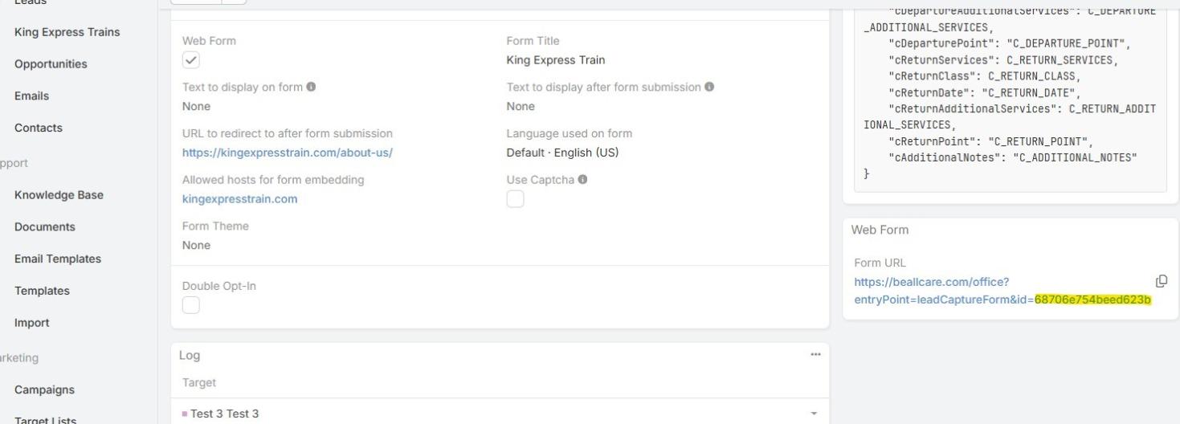Image resolution: width=1180 pixels, height=424 pixels.
Task: Click the kingexpresstrain.com allowed host link
Action: click(239, 199)
